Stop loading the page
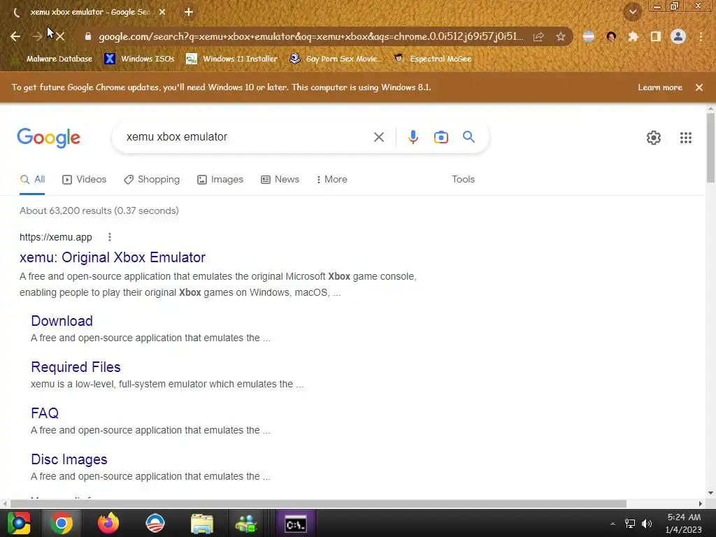Screen dimensions: 716x537 [60, 36]
